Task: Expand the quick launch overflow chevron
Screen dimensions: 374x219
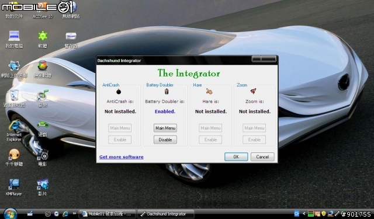Action: [x=74, y=214]
